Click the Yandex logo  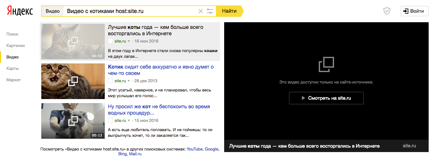pyautogui.click(x=20, y=11)
